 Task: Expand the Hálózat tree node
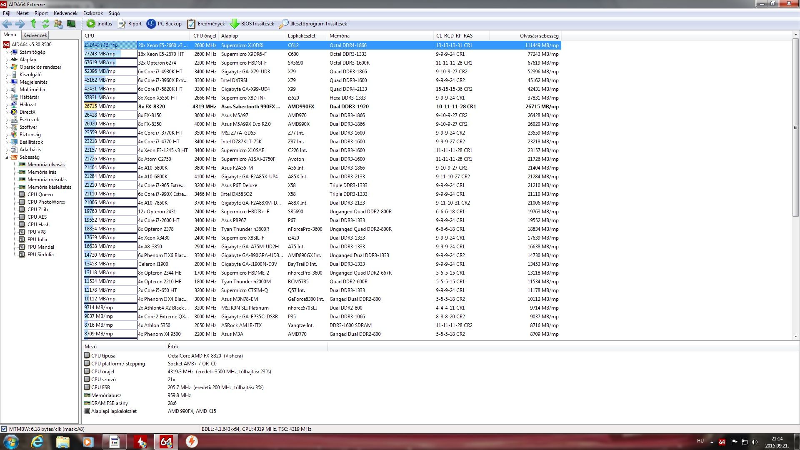pos(7,105)
